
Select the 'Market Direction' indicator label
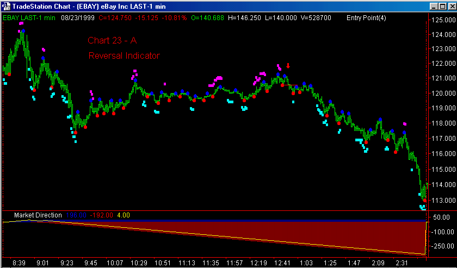coord(38,215)
